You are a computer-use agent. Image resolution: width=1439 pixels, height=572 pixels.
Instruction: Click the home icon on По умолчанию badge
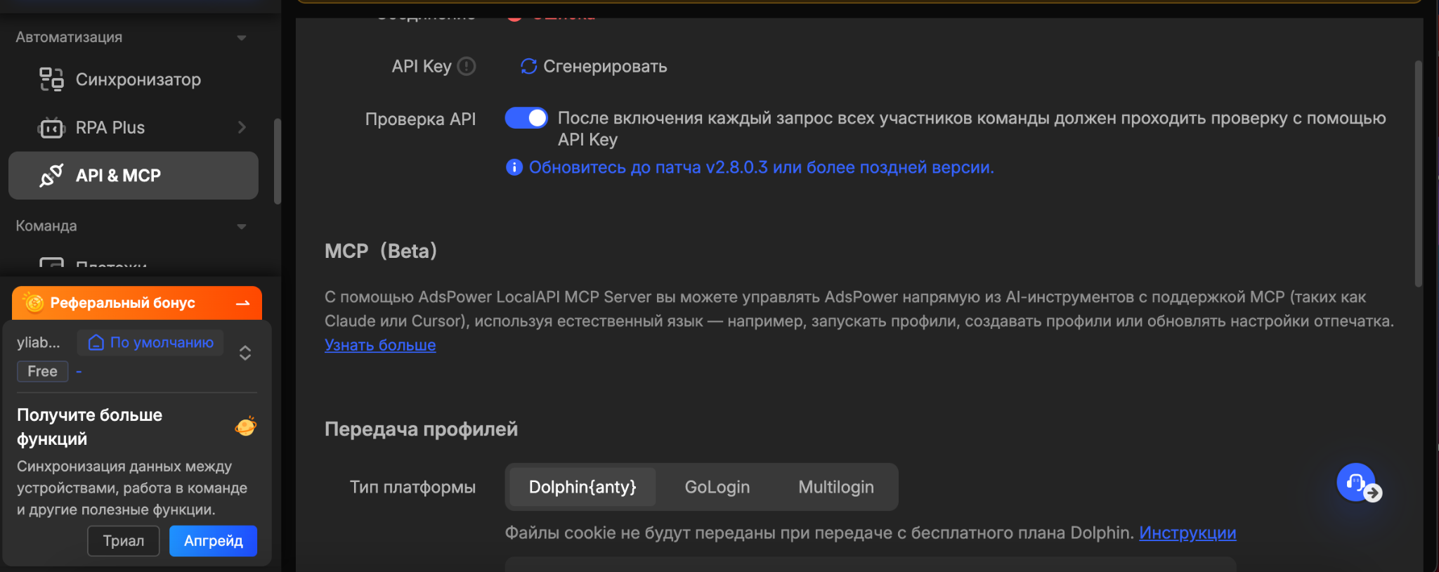click(96, 342)
